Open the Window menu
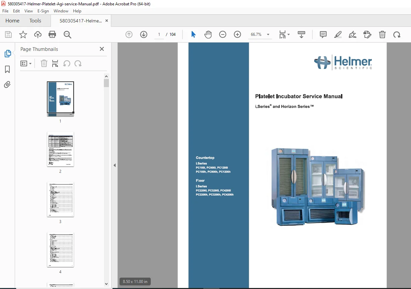 (61, 11)
